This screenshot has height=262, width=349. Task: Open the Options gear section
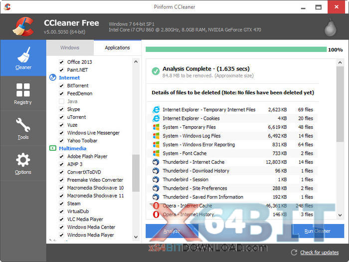[x=23, y=163]
